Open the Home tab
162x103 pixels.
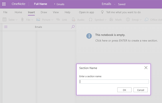tap(18, 12)
